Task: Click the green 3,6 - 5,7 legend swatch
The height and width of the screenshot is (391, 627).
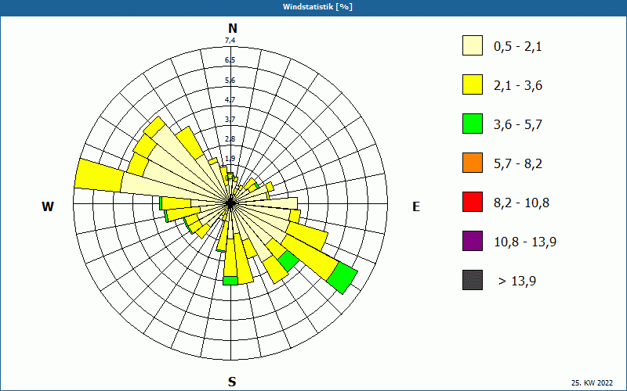Action: [473, 124]
